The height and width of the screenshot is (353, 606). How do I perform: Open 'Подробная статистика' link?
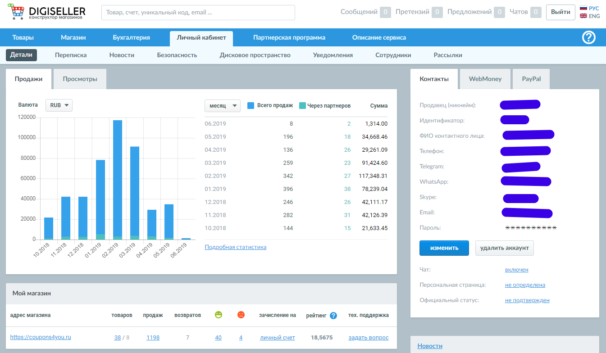(x=235, y=247)
